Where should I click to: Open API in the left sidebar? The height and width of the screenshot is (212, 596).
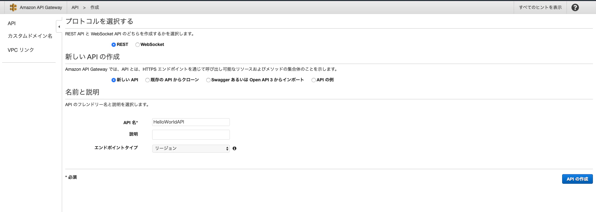pyautogui.click(x=11, y=23)
